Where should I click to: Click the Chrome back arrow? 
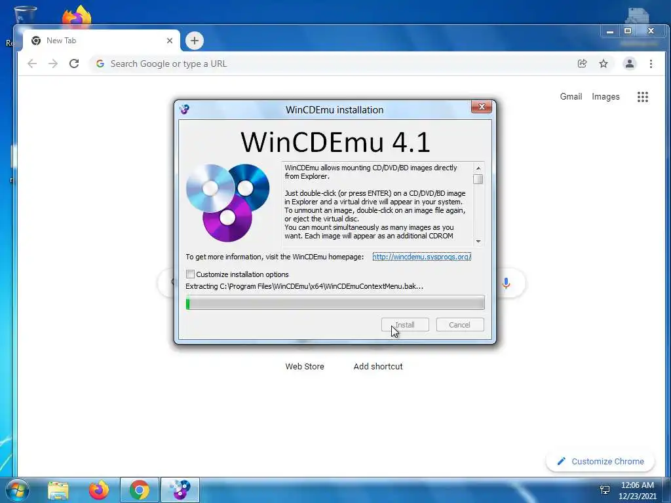32,64
